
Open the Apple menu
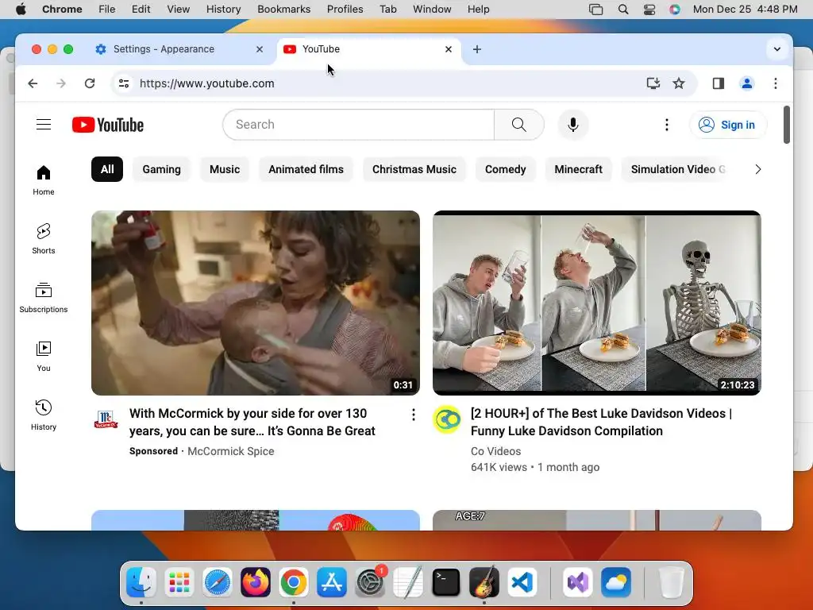(21, 10)
